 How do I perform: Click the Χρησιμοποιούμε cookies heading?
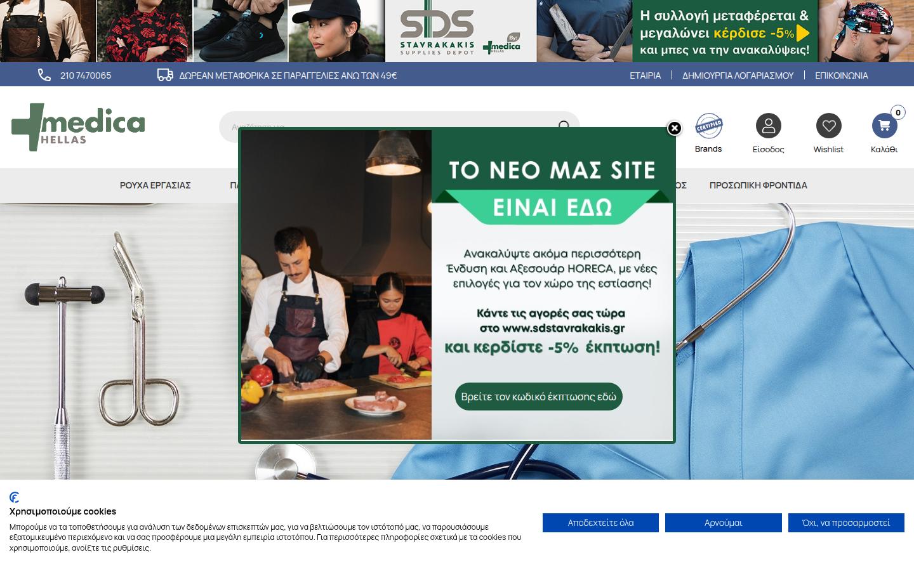click(x=63, y=511)
